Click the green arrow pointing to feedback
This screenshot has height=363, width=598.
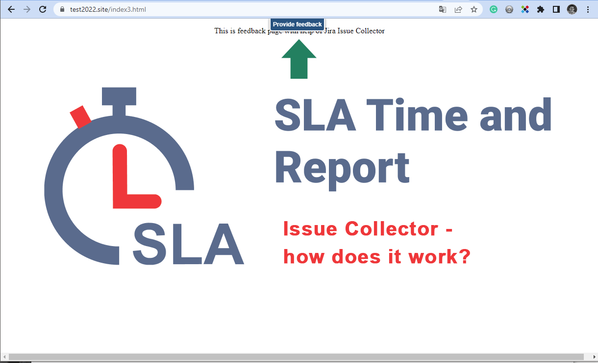[298, 59]
